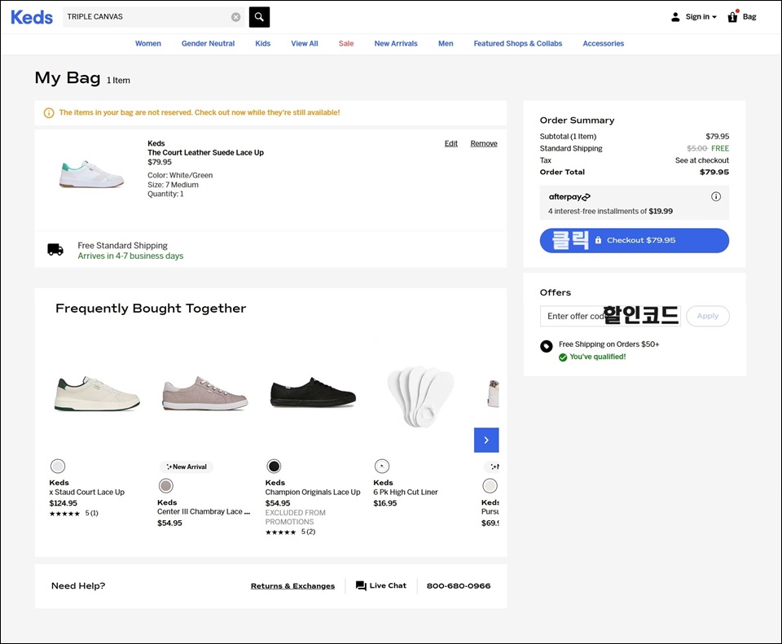
Task: Open the Sign in dropdown
Action: click(701, 16)
